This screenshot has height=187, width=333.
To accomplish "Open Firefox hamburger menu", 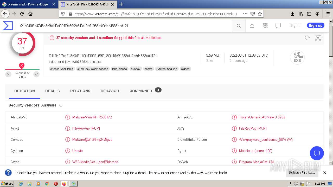I will tap(328, 14).
